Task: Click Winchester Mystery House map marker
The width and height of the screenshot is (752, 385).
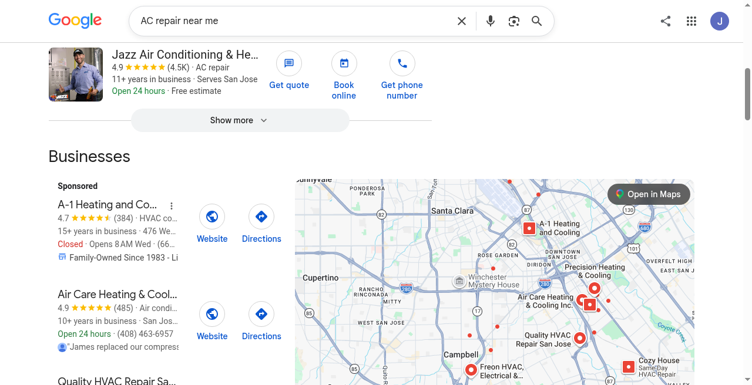Action: (459, 282)
